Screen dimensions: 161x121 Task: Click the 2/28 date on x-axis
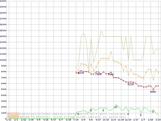click(150, 120)
